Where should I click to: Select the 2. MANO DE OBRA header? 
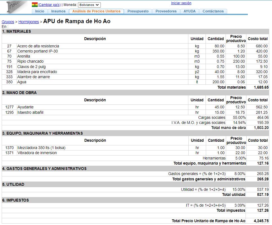click(135, 93)
